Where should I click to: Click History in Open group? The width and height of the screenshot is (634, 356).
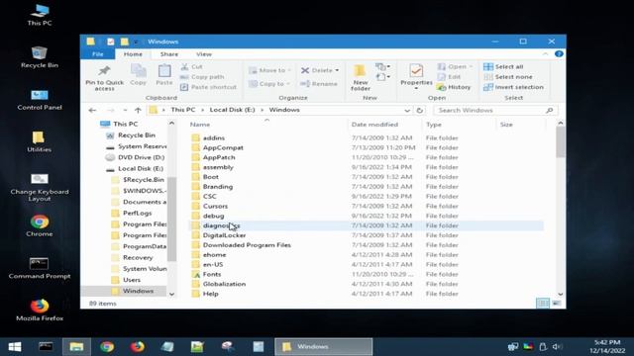point(454,87)
